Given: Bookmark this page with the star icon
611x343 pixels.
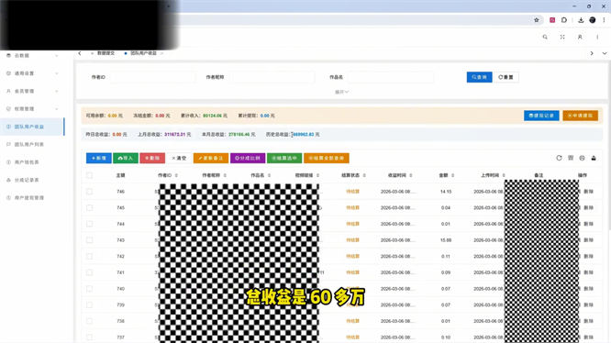Looking at the screenshot, I should [537, 20].
